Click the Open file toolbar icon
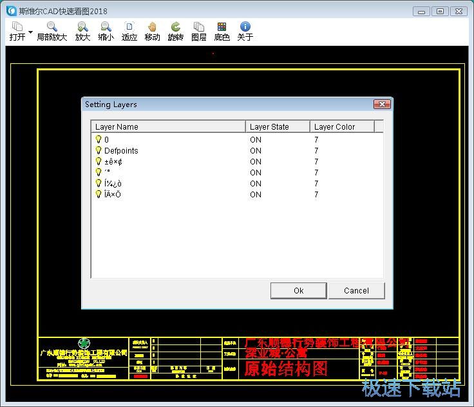The width and height of the screenshot is (474, 407). (x=17, y=27)
